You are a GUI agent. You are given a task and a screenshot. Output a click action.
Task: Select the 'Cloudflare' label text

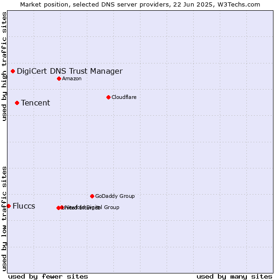[x=124, y=97]
